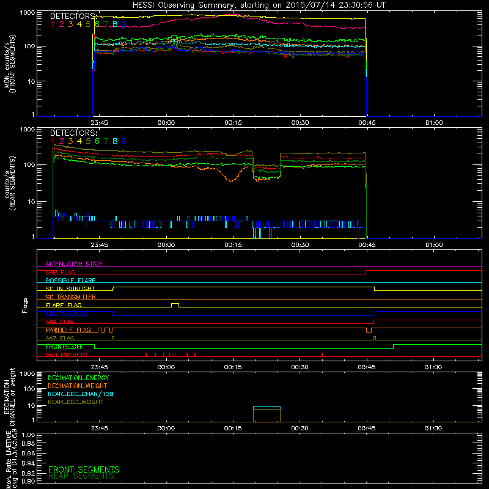The height and width of the screenshot is (489, 489).
Task: Click the 0.96 livetime tick label
Action: [x=28, y=453]
